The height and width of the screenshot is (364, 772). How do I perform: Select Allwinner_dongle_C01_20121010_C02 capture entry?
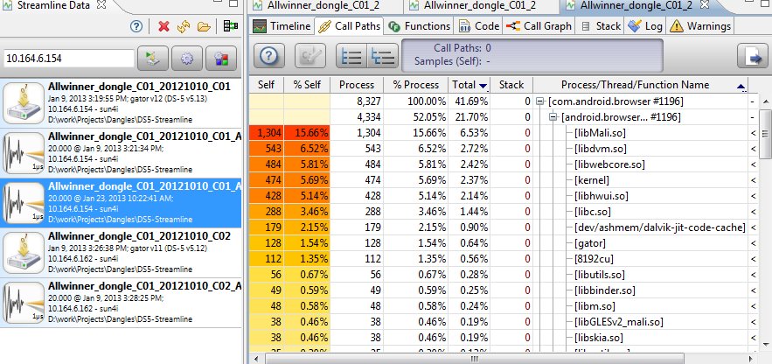[121, 253]
